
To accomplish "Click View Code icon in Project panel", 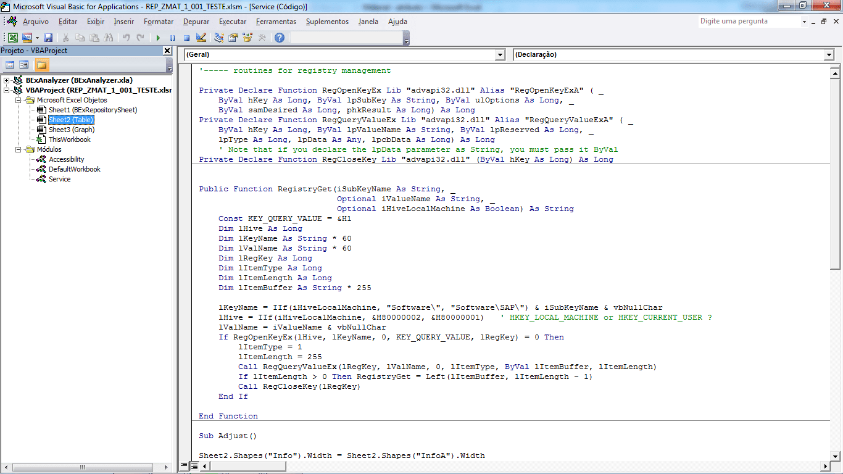I will click(x=10, y=65).
